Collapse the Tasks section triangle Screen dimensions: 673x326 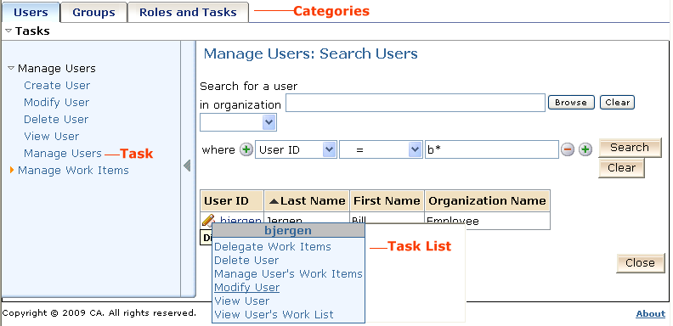tap(8, 31)
